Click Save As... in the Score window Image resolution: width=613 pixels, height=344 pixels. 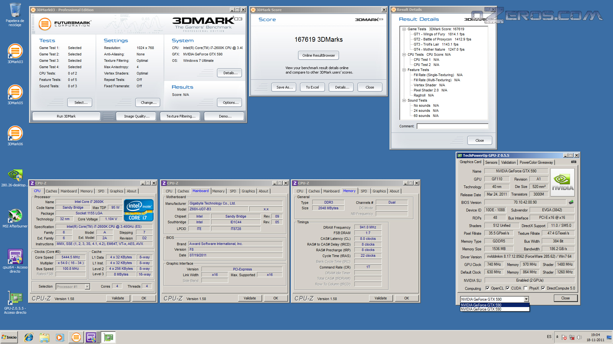(x=284, y=87)
